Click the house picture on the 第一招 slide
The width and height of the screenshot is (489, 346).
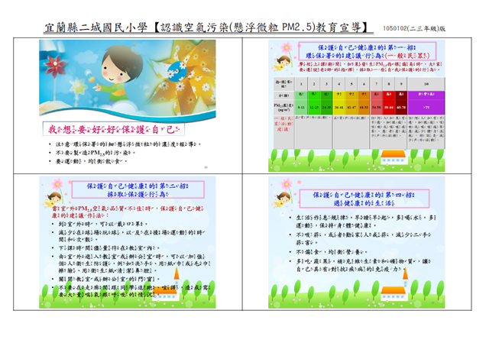394,157
